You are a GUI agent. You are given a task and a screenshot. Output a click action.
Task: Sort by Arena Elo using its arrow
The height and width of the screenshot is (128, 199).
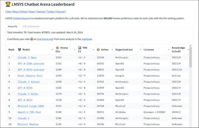coord(75,50)
